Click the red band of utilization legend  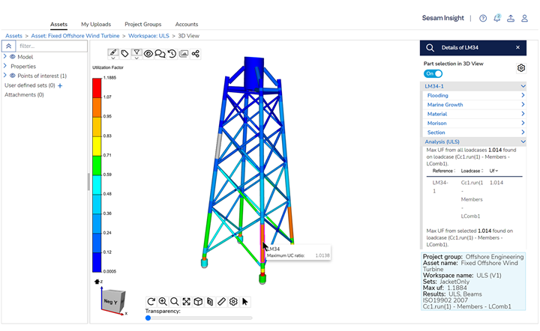[x=97, y=88]
